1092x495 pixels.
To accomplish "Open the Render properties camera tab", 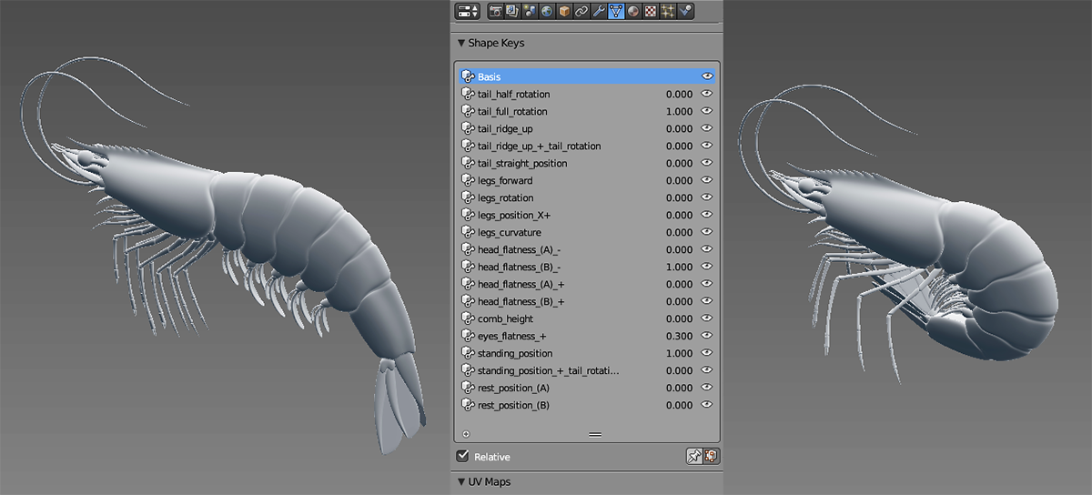I will 496,12.
